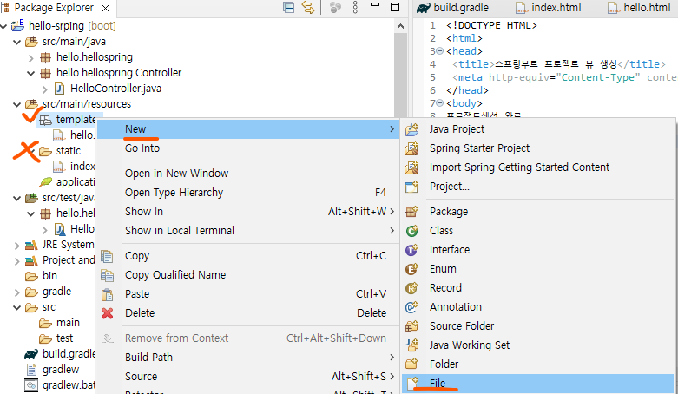Click the Collapse All icon in Package Explorer
The image size is (678, 394).
tap(288, 7)
